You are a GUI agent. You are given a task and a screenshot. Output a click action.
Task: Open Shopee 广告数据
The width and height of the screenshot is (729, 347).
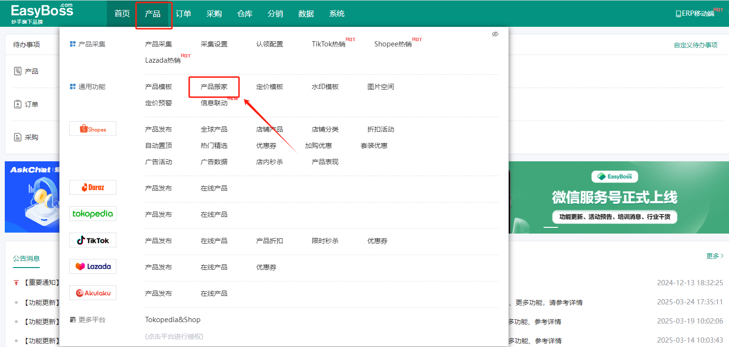coord(214,162)
